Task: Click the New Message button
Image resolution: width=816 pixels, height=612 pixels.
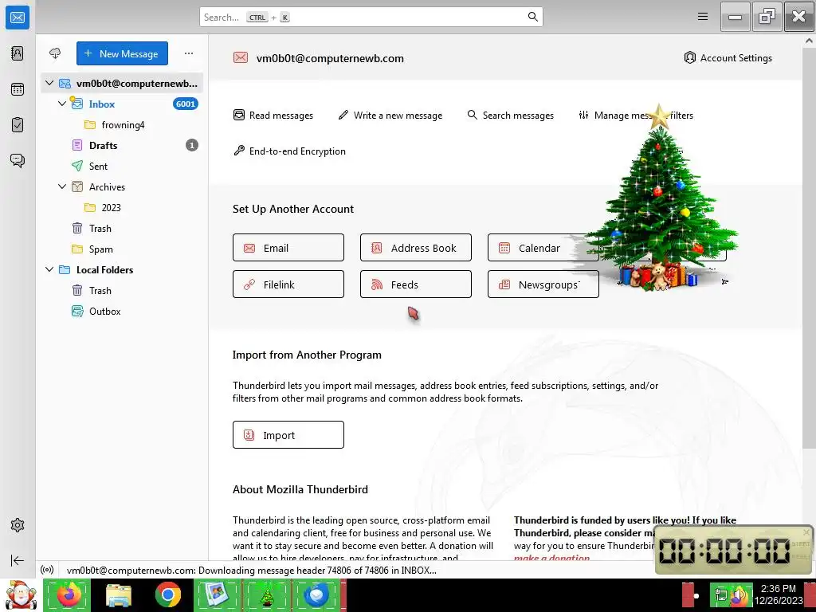Action: (x=122, y=53)
